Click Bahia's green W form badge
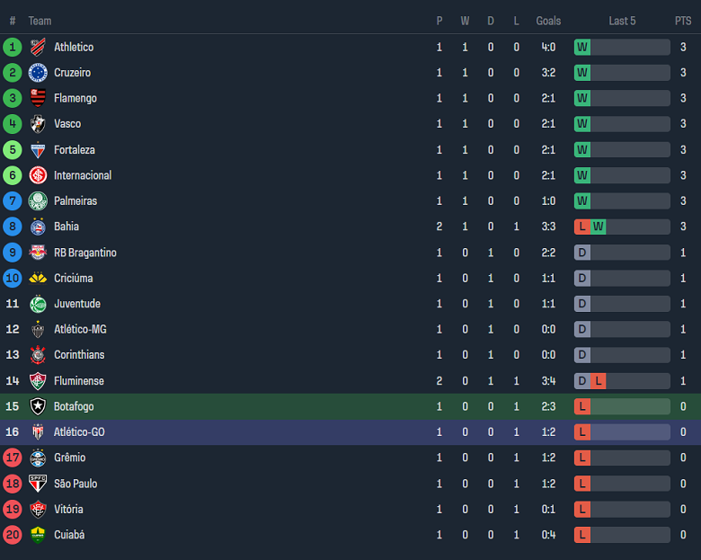 (599, 227)
